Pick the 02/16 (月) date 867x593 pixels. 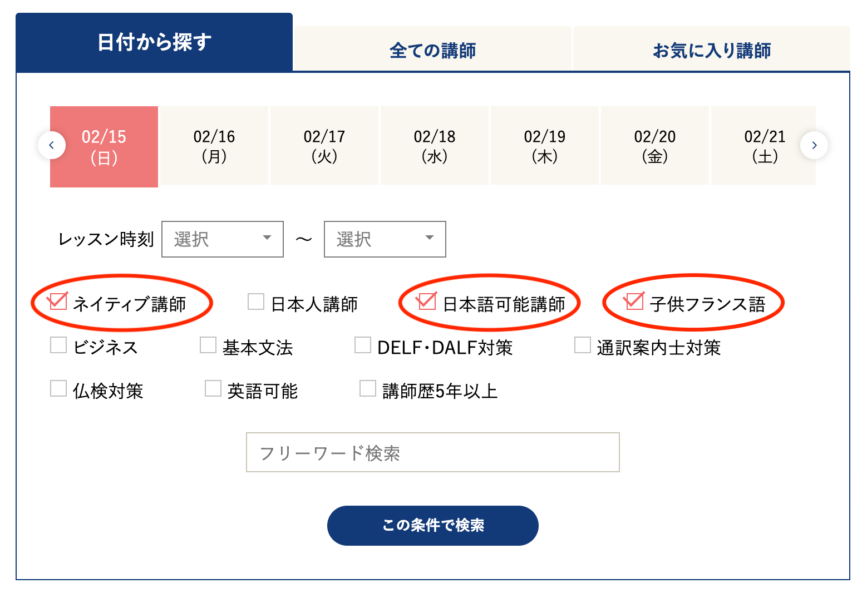pyautogui.click(x=214, y=146)
